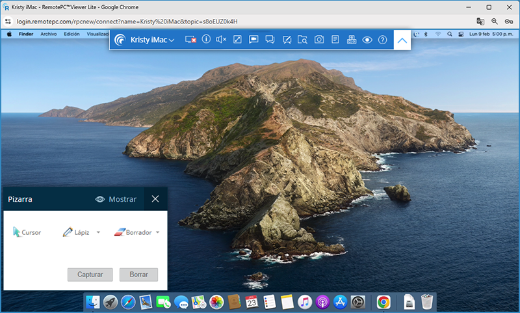Expand the Borrador dropdown arrow
520x313 pixels.
coord(158,232)
